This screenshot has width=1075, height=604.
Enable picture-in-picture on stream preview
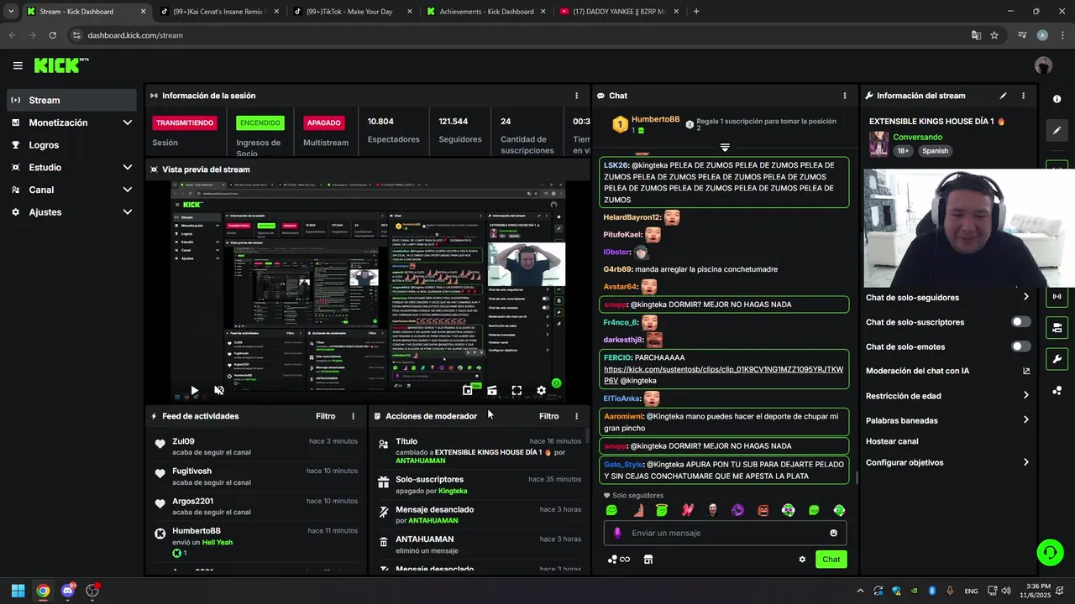tap(468, 390)
